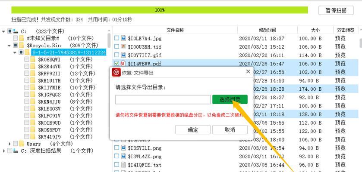Click the date 2020/03/06 15:54
Viewport: 362px width, 172px height.
(261, 148)
